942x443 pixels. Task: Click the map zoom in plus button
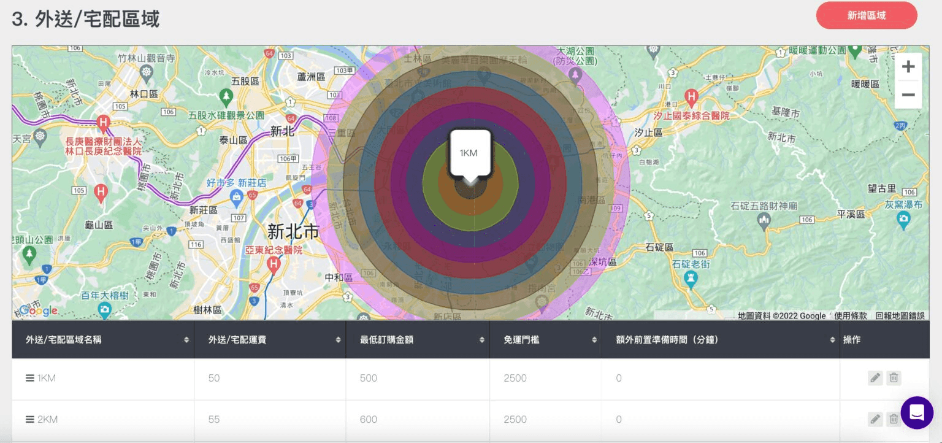tap(908, 66)
